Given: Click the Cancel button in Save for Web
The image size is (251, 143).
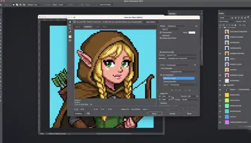Looking at the screenshot, I should coord(172,114).
